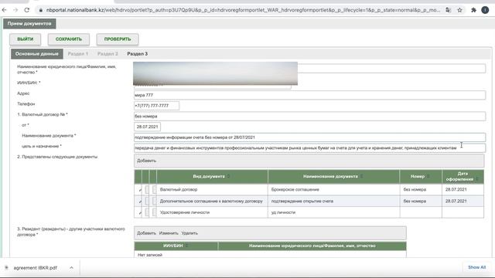Click the Наименование документа input field

(309, 137)
